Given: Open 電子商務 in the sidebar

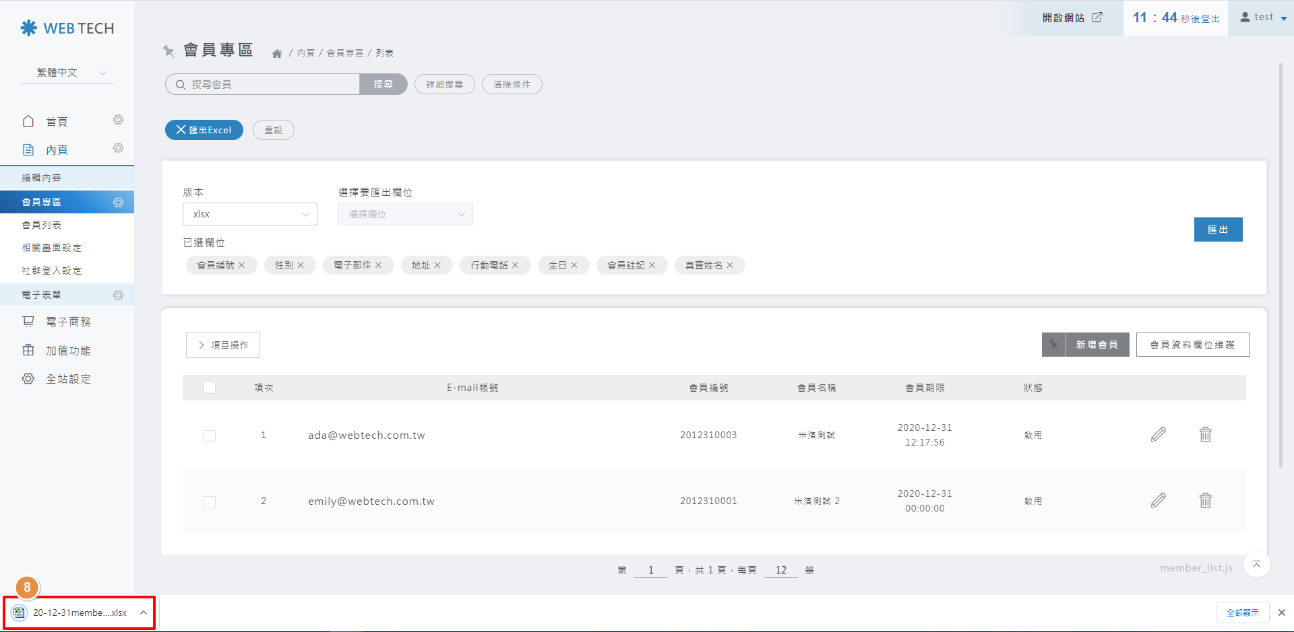Looking at the screenshot, I should pos(67,322).
